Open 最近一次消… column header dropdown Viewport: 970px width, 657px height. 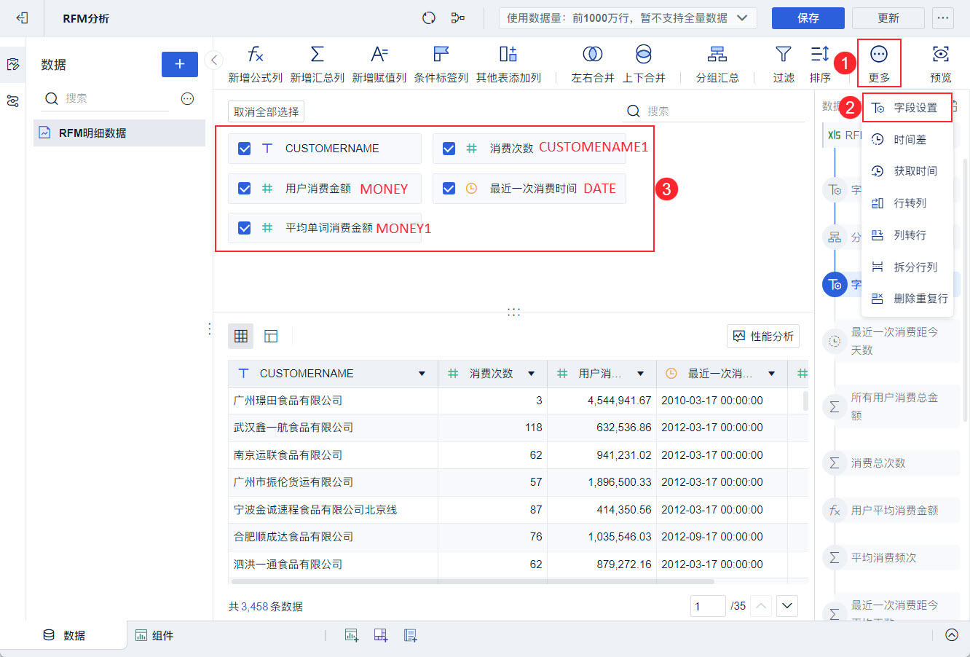point(771,374)
